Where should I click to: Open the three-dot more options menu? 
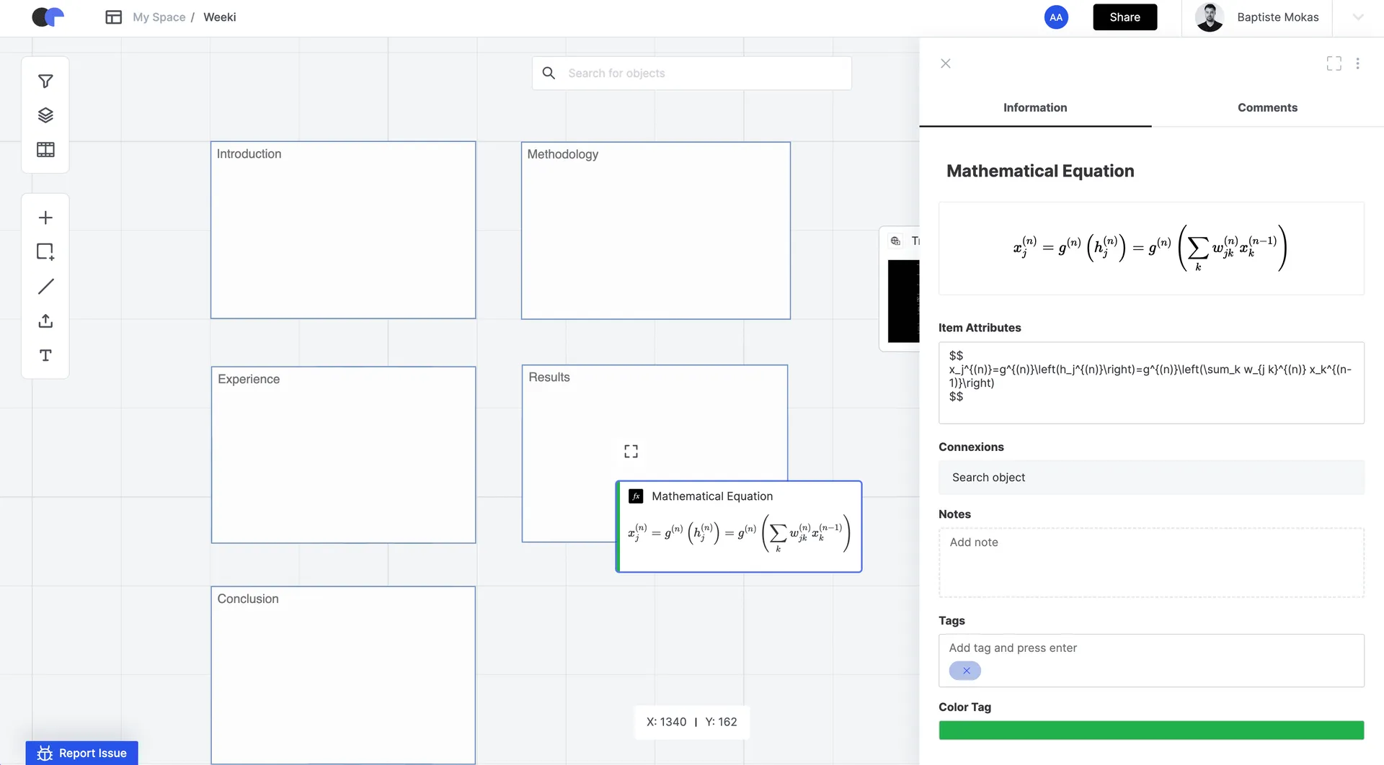point(1357,63)
